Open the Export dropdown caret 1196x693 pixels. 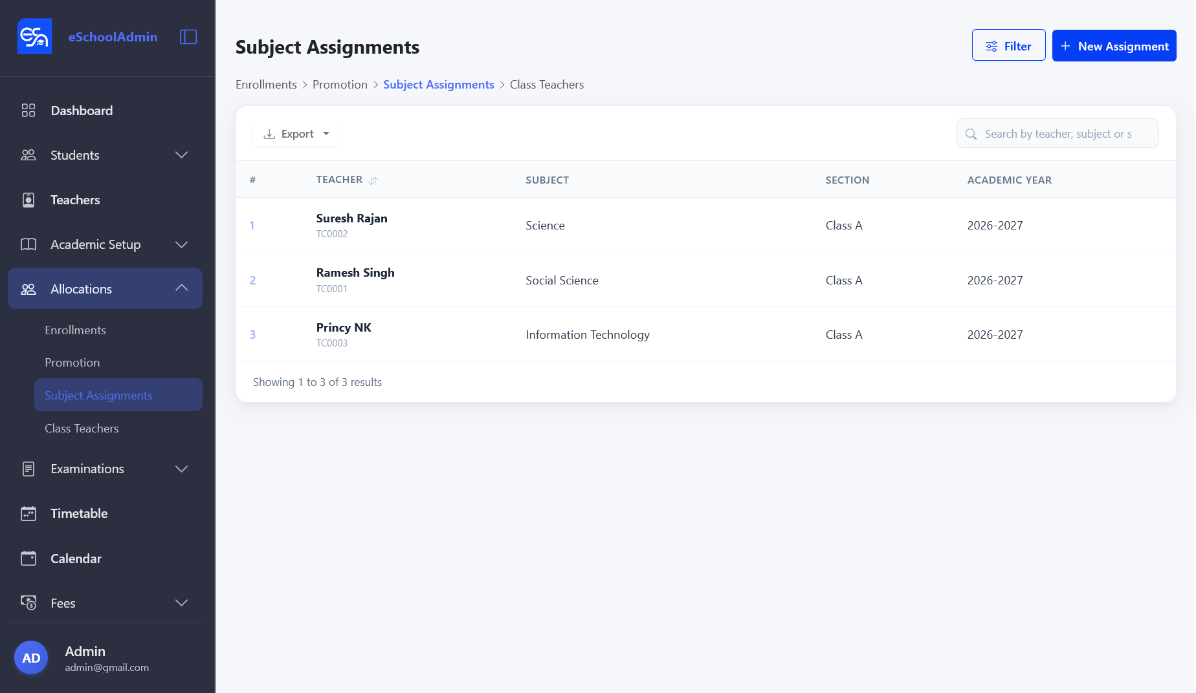pyautogui.click(x=326, y=134)
